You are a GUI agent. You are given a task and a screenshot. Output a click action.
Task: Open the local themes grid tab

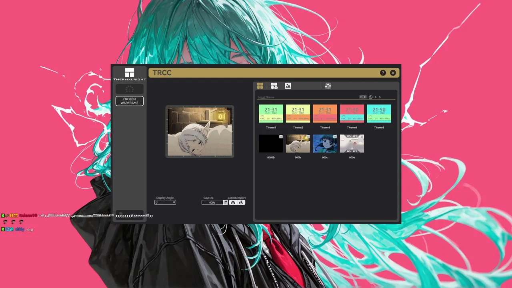(x=260, y=86)
